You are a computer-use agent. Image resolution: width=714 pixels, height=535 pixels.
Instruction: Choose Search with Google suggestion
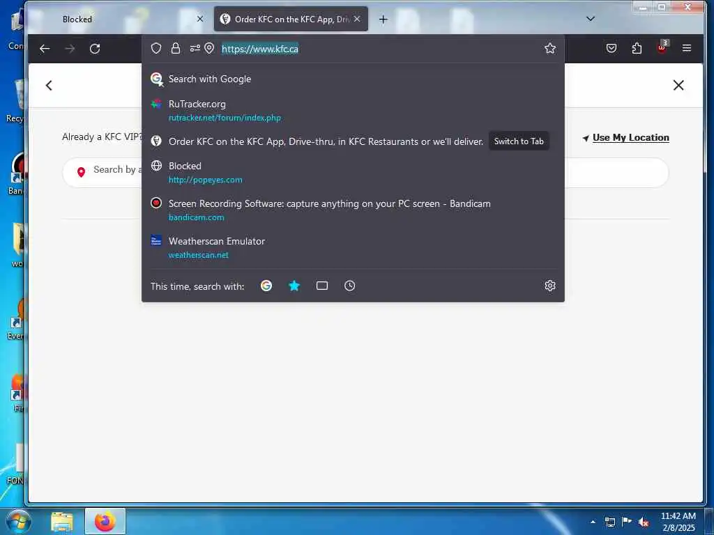tap(353, 79)
